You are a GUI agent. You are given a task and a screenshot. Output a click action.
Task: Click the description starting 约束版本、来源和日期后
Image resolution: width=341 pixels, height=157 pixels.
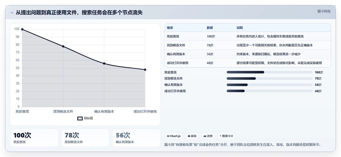point(268,54)
